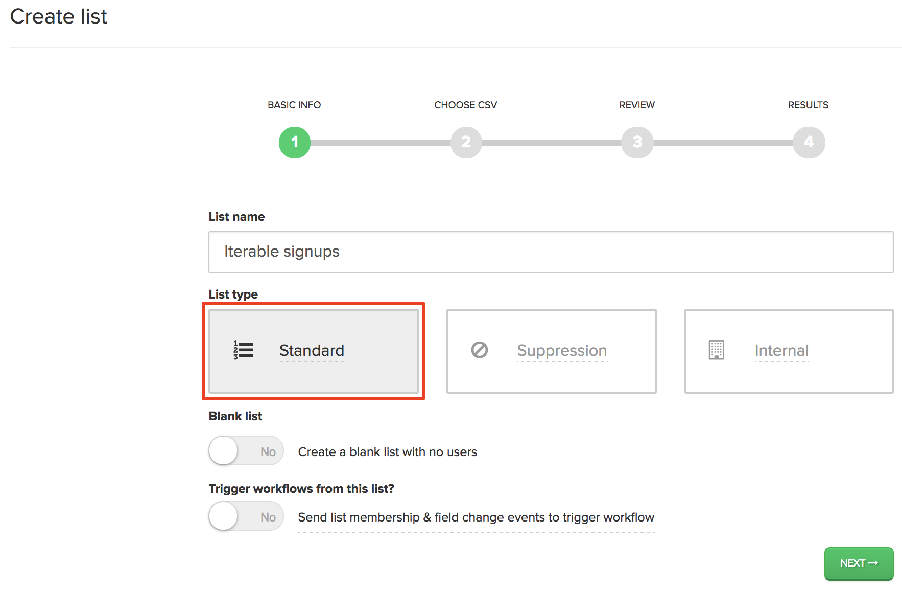Image resolution: width=902 pixels, height=589 pixels.
Task: Click the RESULTS step label
Action: 809,105
